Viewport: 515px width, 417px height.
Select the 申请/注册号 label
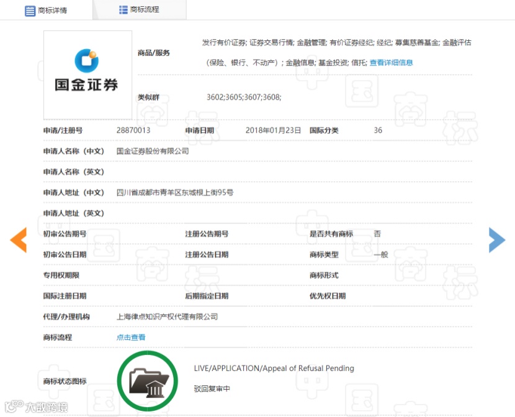pyautogui.click(x=63, y=130)
